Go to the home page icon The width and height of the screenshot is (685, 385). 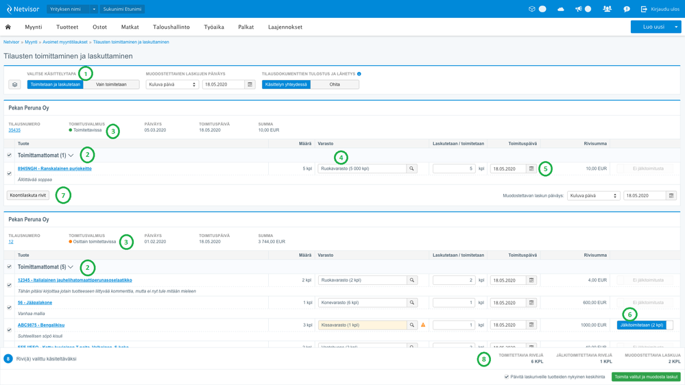pyautogui.click(x=8, y=27)
